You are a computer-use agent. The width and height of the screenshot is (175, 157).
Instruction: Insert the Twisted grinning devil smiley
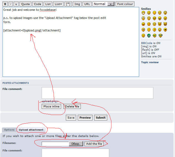[x=165, y=24]
